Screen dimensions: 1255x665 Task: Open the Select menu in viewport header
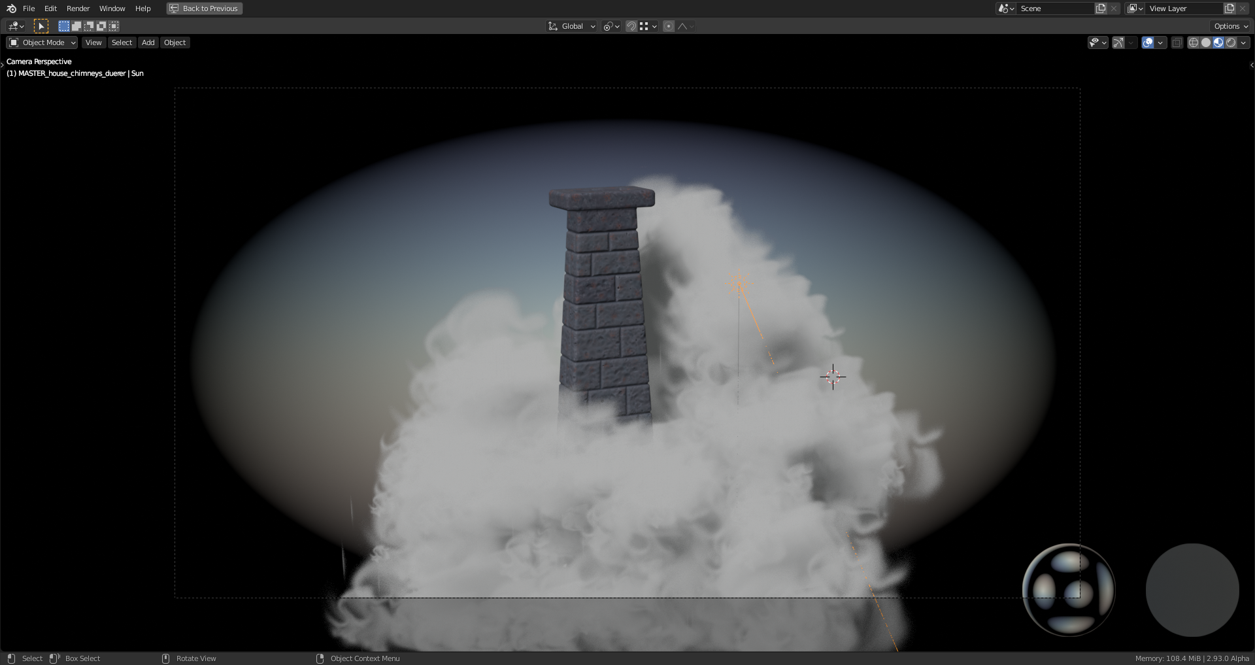pos(122,43)
